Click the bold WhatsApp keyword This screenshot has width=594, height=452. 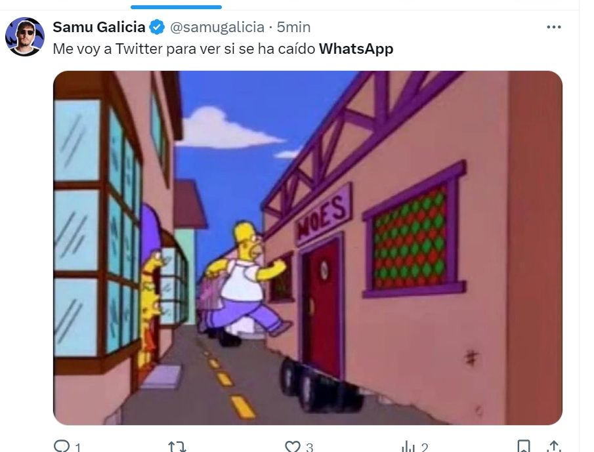[356, 49]
